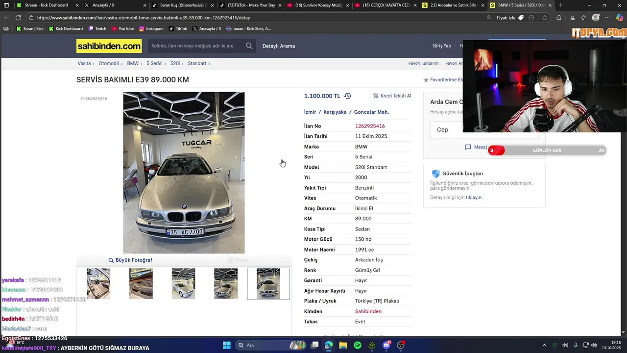Click 5 Serisi breadcrumb
The width and height of the screenshot is (627, 353).
tap(154, 63)
